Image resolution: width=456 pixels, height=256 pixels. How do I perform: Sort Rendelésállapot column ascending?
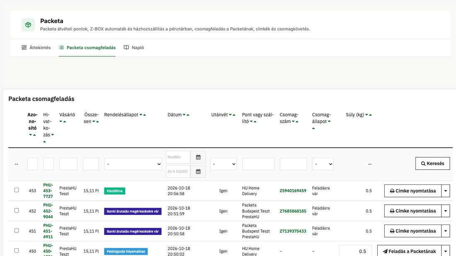(145, 115)
